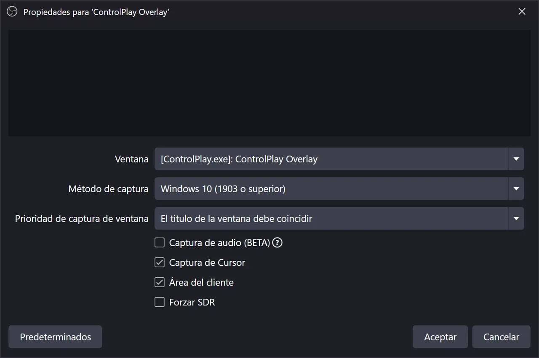Click the Cancelar button
Viewport: 539px width, 358px height.
[501, 337]
